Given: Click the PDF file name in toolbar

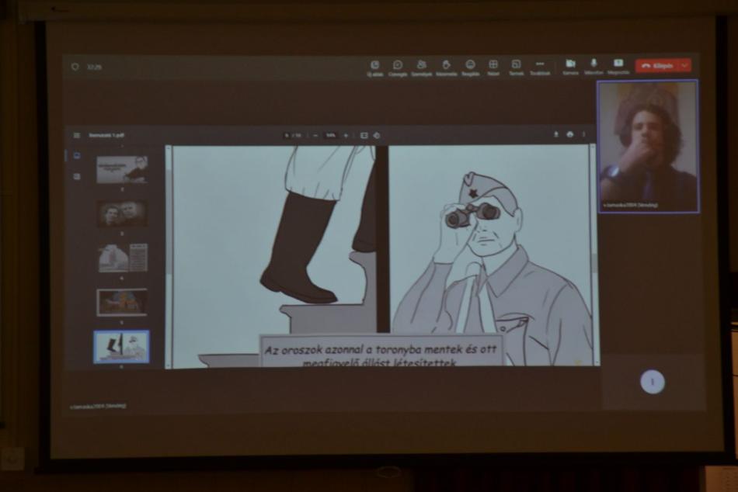Looking at the screenshot, I should [106, 136].
